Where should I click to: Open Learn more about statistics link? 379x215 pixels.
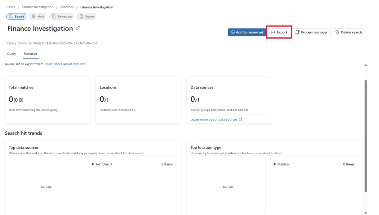tap(65, 64)
